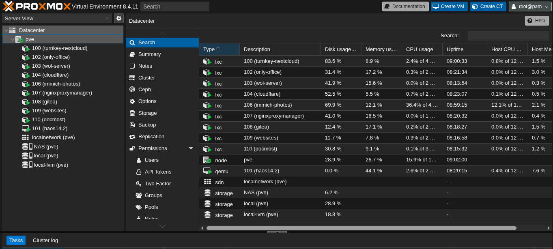Image resolution: width=553 pixels, height=249 pixels.
Task: Open the Summary menu item
Action: coord(149,54)
